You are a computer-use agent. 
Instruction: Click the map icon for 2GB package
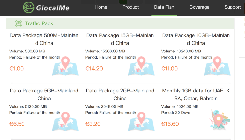coord(141,121)
